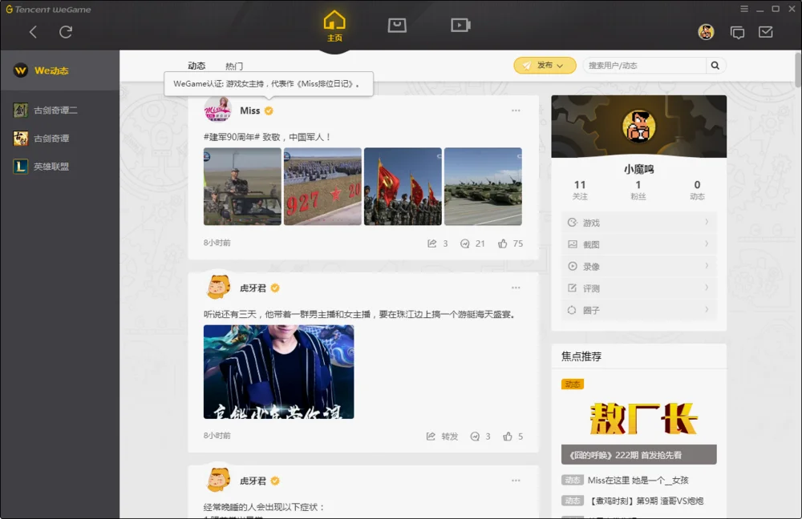Open the #建军90周年# hashtag
This screenshot has height=519, width=802.
pos(231,137)
